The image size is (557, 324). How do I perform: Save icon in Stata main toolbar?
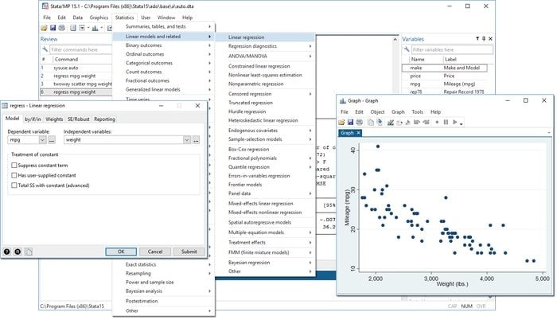coord(53,28)
